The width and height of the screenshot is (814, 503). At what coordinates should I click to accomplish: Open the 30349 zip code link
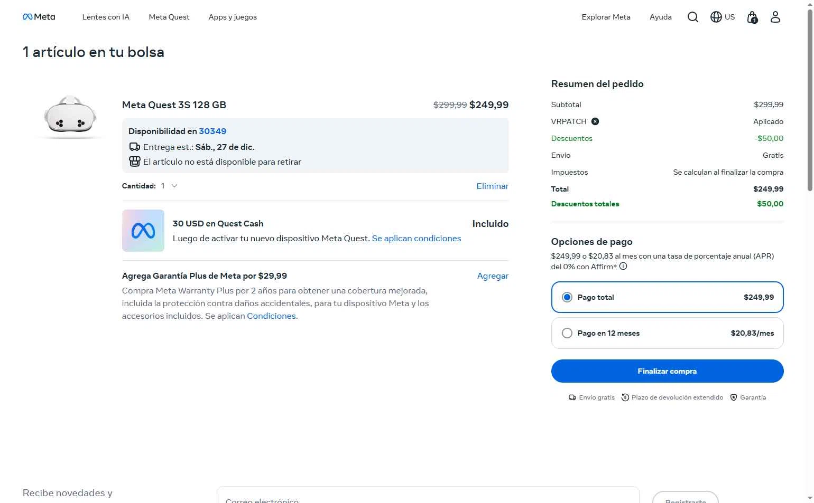point(212,131)
